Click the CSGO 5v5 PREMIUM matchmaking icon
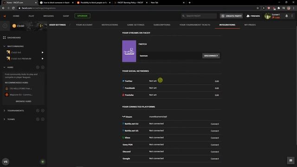This screenshot has height=167, width=297. (8, 58)
